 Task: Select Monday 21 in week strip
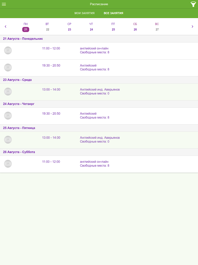tap(26, 27)
